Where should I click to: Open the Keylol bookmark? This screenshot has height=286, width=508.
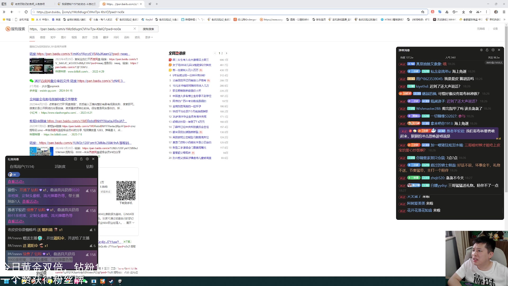(x=147, y=19)
